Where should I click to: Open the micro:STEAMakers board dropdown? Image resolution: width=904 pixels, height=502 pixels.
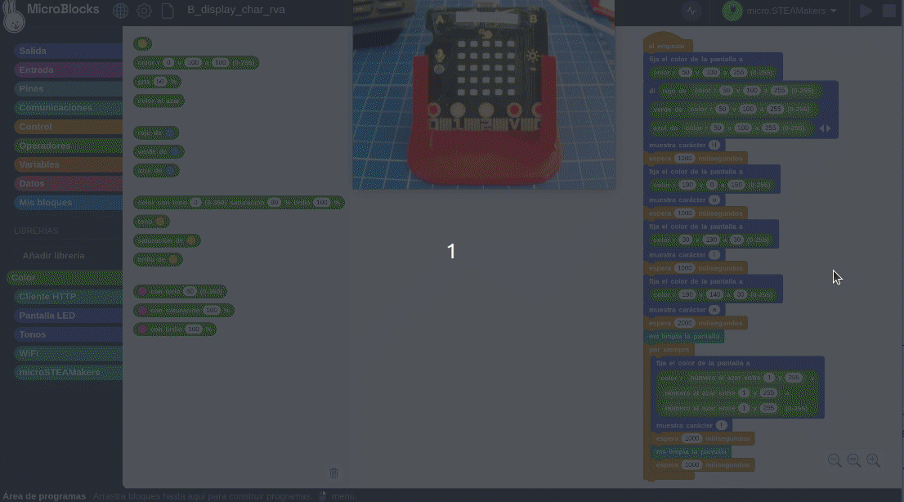tap(791, 11)
